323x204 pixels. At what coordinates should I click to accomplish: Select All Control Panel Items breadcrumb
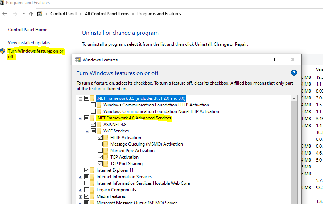(107, 14)
